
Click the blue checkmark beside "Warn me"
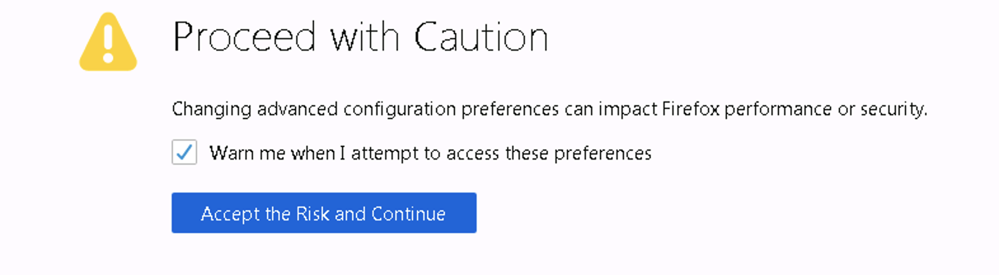[184, 153]
